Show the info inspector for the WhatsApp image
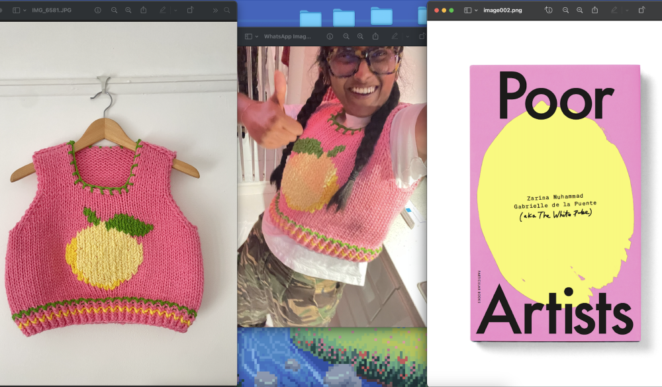The image size is (662, 387). tap(330, 36)
